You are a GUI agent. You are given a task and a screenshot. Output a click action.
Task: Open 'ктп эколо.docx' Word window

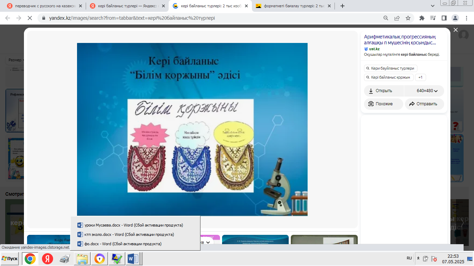[x=135, y=234]
